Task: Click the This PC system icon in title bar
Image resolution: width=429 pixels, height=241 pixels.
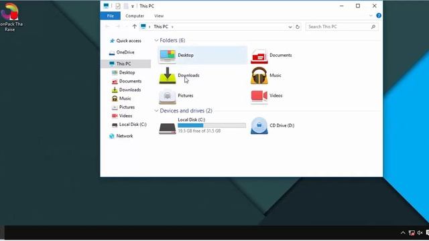Action: click(106, 6)
